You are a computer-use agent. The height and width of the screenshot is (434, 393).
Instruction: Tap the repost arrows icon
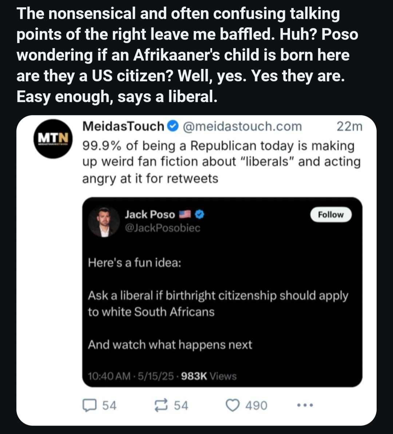tap(161, 406)
